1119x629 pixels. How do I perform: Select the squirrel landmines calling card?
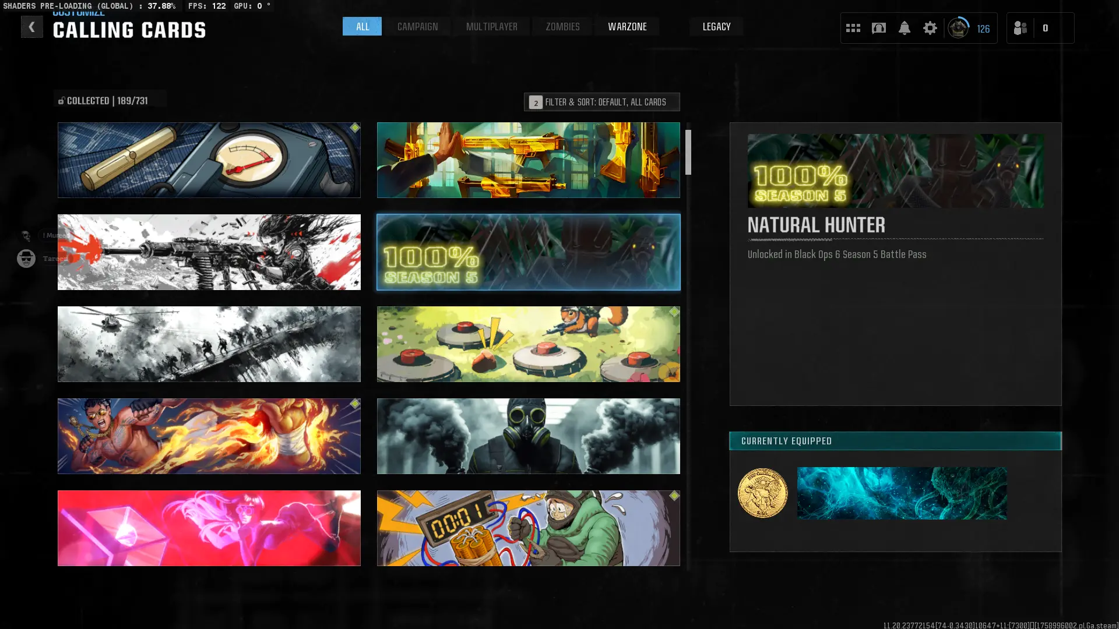[528, 344]
